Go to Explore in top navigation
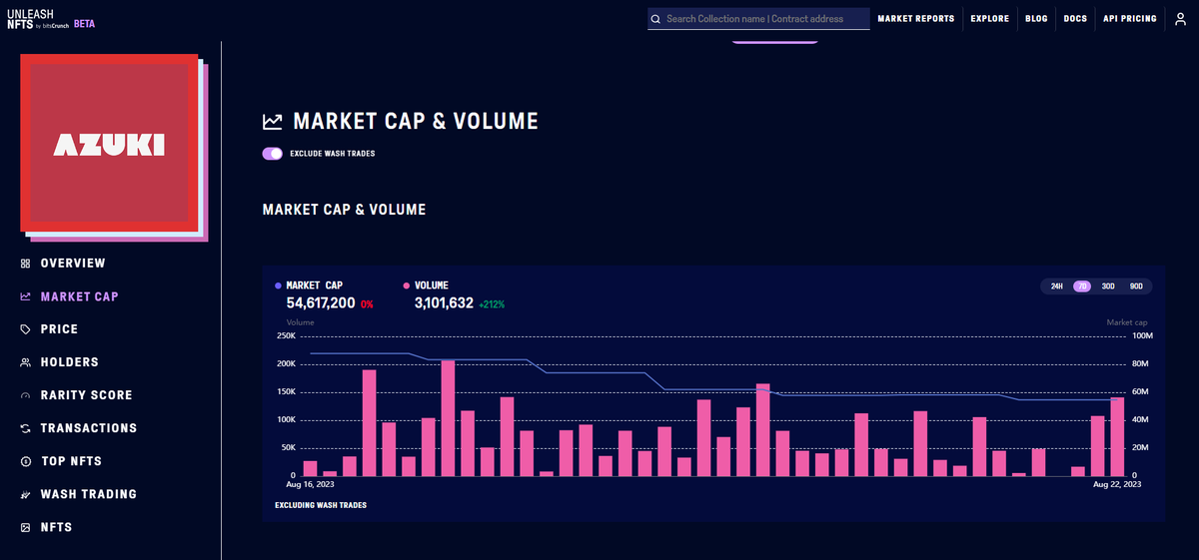This screenshot has height=560, width=1199. pos(990,19)
